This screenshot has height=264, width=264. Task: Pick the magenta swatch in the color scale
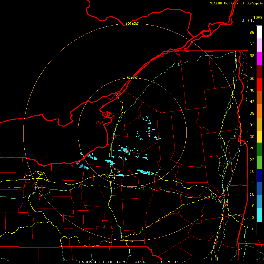coord(259,58)
